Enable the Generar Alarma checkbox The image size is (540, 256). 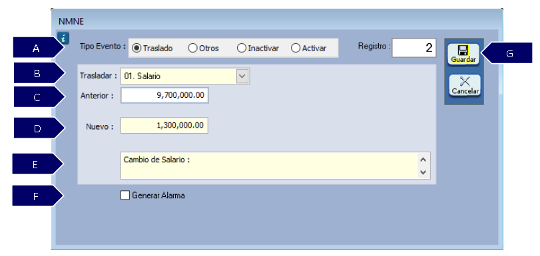125,195
